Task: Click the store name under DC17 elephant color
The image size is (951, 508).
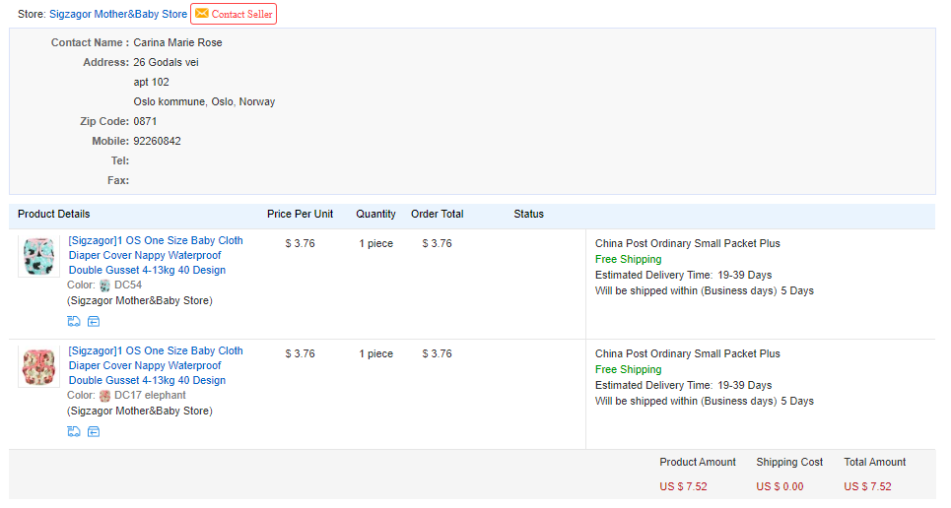Action: pos(140,411)
